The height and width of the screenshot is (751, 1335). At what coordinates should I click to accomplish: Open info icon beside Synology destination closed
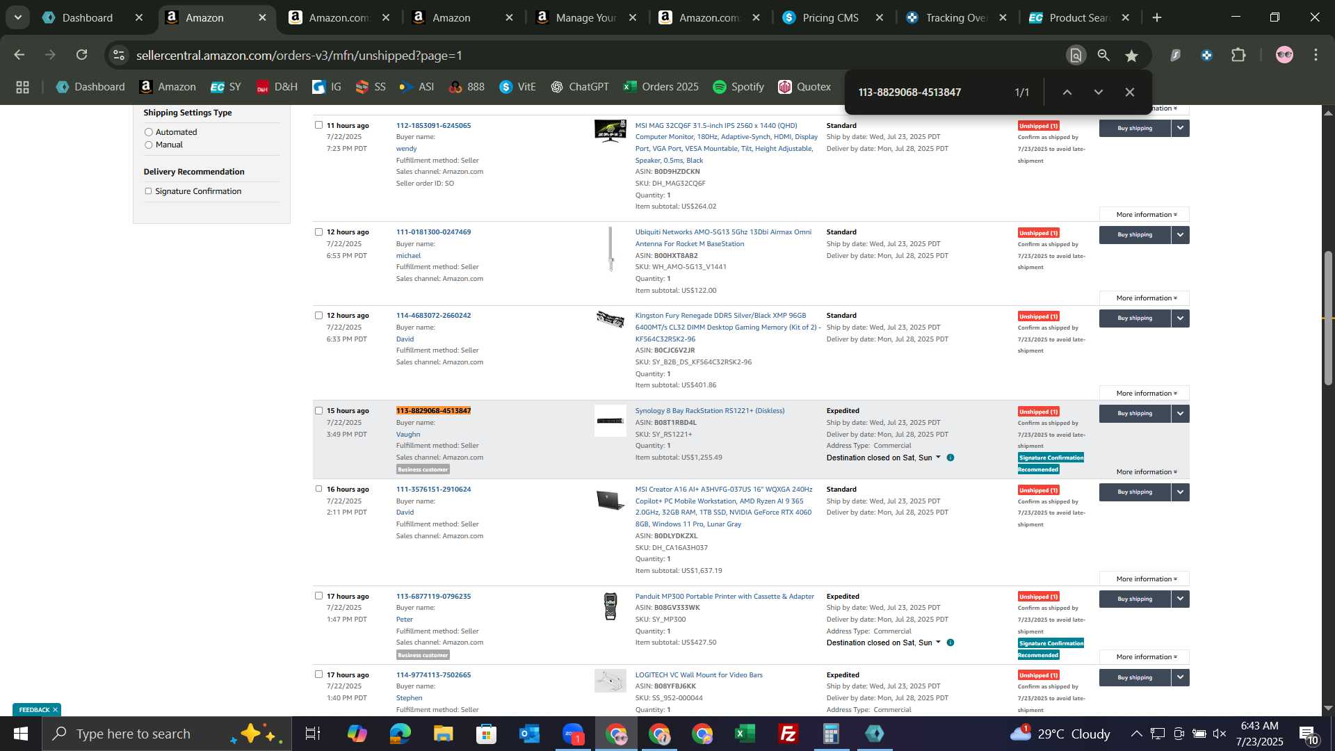pos(950,458)
